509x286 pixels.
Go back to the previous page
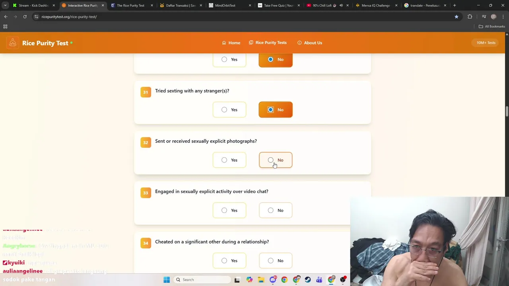tap(6, 17)
